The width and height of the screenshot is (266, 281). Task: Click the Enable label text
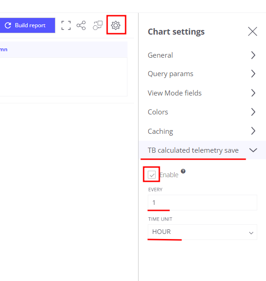pyautogui.click(x=169, y=175)
